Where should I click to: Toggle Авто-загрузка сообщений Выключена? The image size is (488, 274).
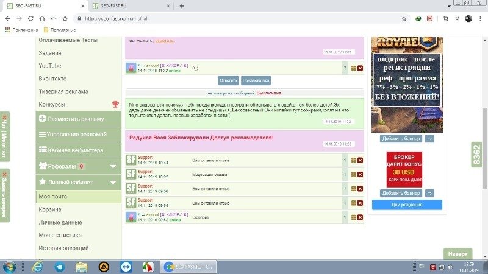coord(269,93)
